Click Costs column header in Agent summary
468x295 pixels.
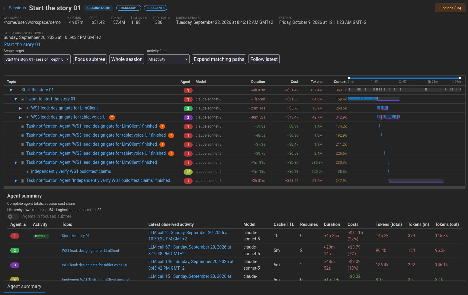click(353, 224)
